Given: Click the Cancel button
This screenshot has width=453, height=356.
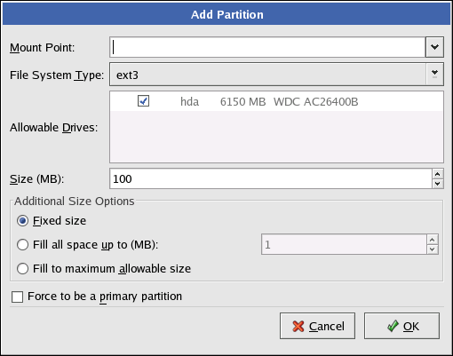Looking at the screenshot, I should (x=317, y=326).
